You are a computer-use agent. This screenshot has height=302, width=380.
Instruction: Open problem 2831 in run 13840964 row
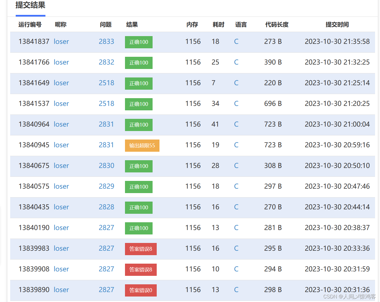click(x=106, y=124)
